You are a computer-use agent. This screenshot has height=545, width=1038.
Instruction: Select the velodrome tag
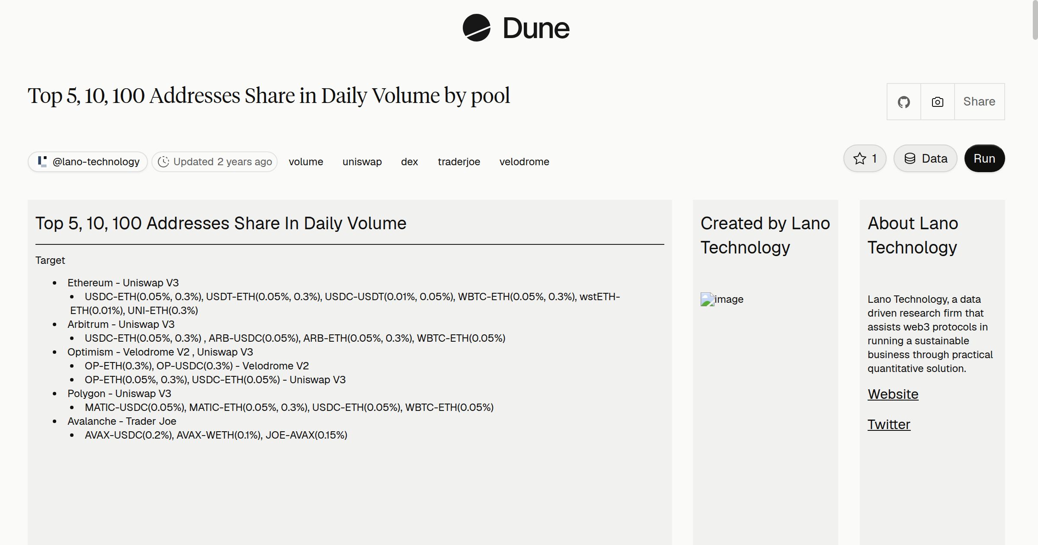pyautogui.click(x=524, y=162)
